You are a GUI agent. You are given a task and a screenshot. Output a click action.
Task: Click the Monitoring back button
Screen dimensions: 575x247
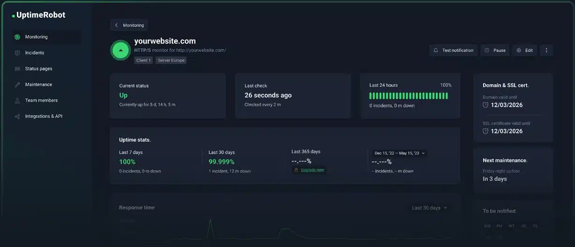pos(129,25)
